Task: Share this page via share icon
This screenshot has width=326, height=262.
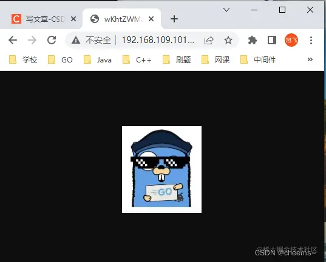Action: point(209,40)
